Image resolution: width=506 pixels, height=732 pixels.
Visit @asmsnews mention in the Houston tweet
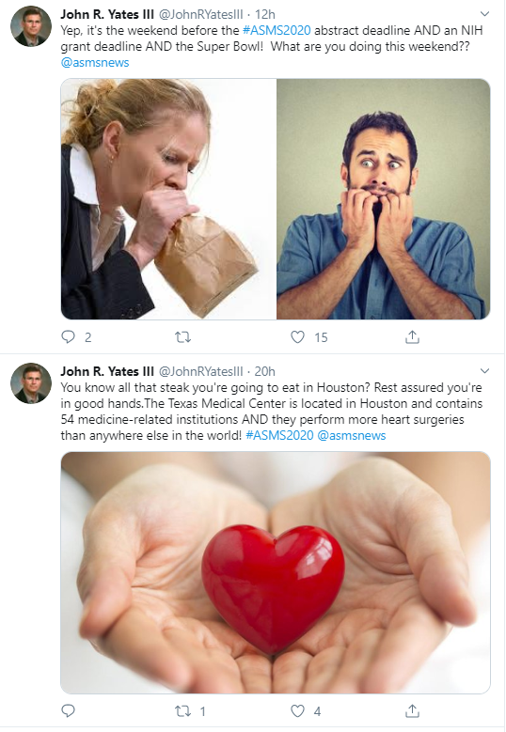pyautogui.click(x=352, y=435)
